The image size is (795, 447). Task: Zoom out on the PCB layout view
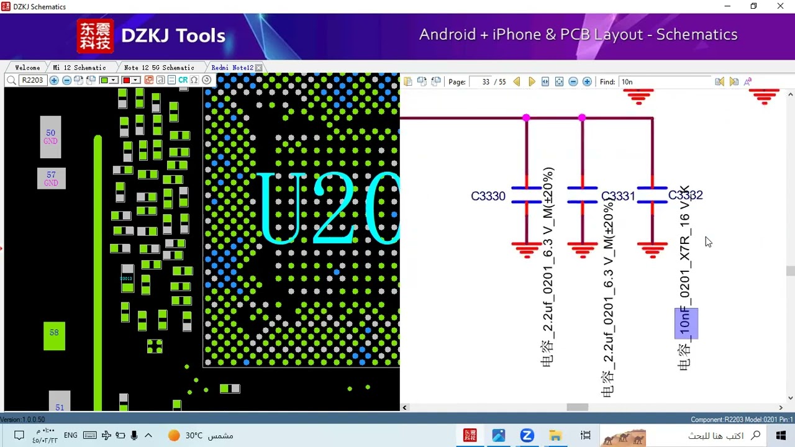(67, 80)
